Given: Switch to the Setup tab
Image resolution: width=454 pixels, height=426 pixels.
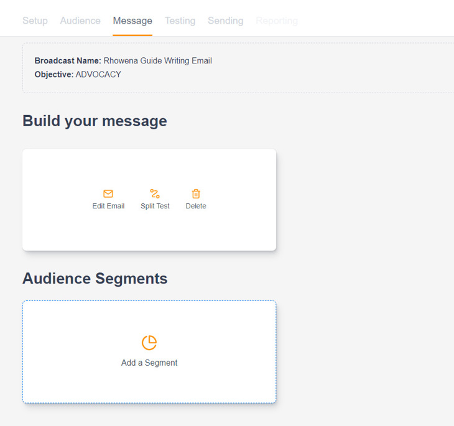Looking at the screenshot, I should coord(35,21).
